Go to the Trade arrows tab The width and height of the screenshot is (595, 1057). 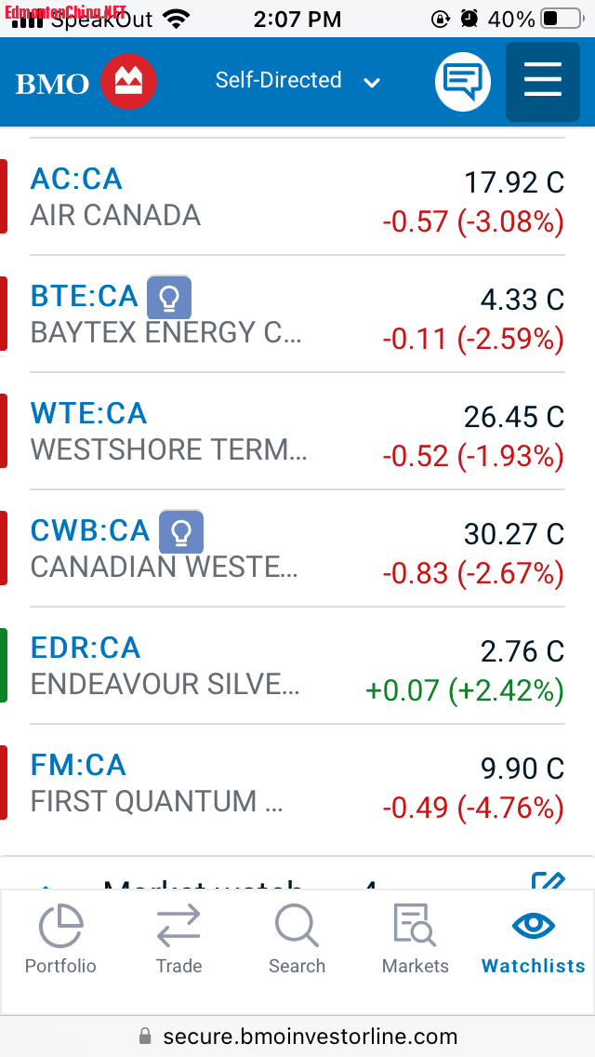coord(178,939)
